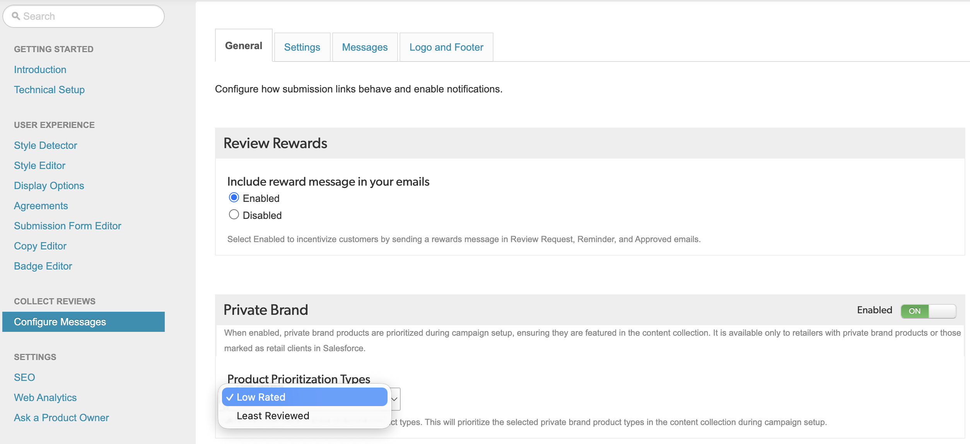Click the Review Rewards heading

click(275, 143)
